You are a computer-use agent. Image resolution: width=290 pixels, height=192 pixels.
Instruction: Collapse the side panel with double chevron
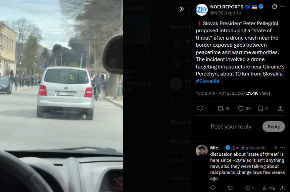coord(182,9)
